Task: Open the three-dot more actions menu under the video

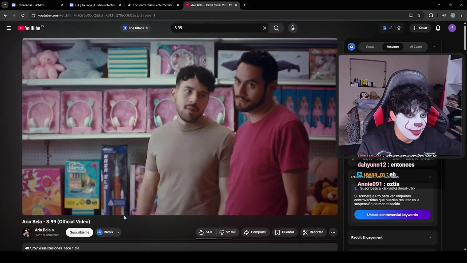Action: pos(333,232)
